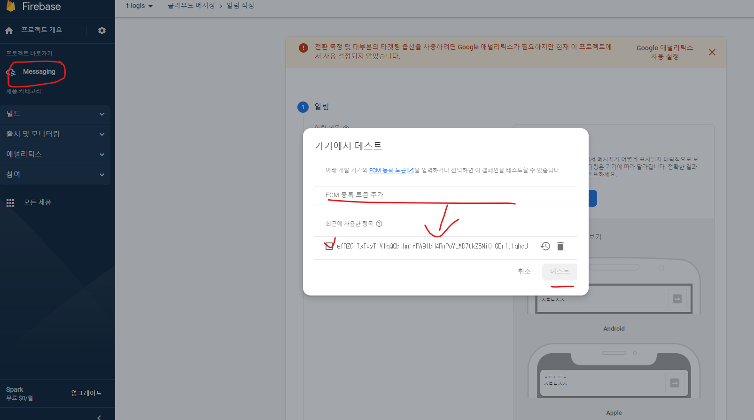Go to 클라우드 메시징 breadcrumb
This screenshot has width=754, height=420.
pos(191,6)
